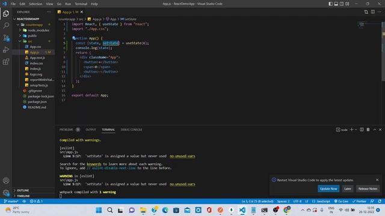
Task: Open the Search view in activity bar
Action: 6,25
